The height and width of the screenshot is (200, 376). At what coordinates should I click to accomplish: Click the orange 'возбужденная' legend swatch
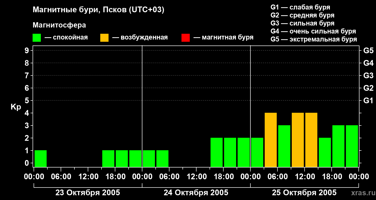104,38
